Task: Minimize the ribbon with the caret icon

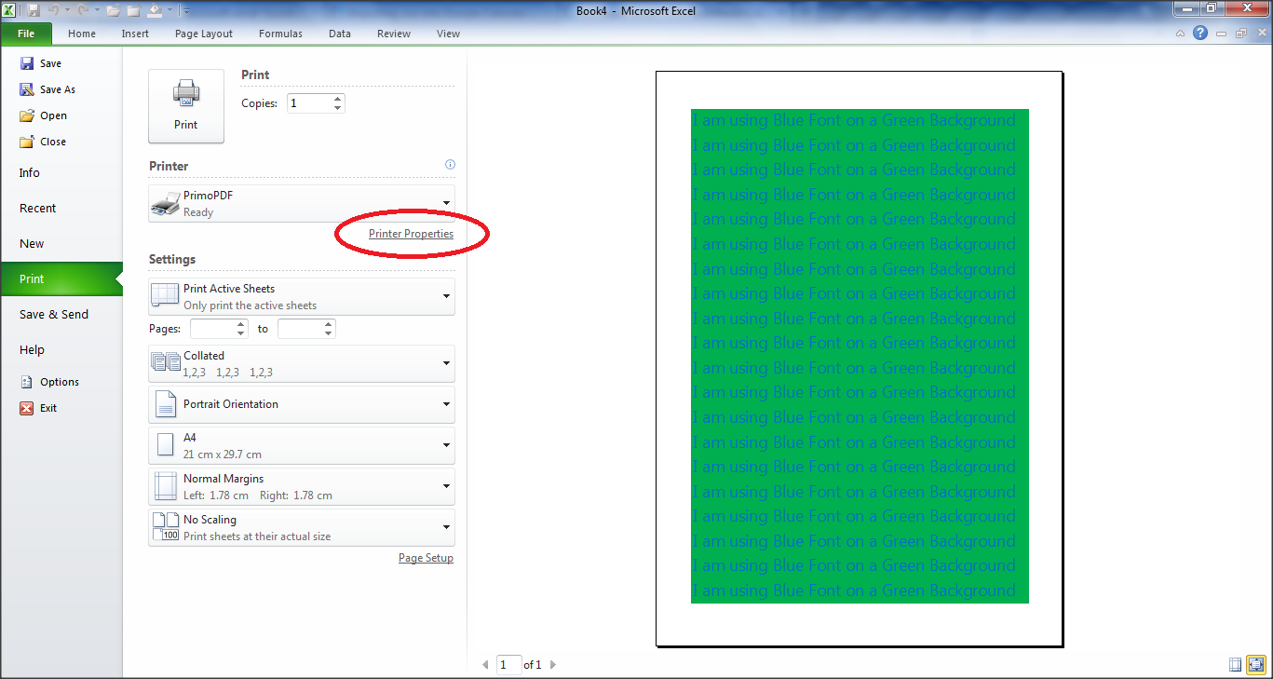Action: [x=1181, y=34]
